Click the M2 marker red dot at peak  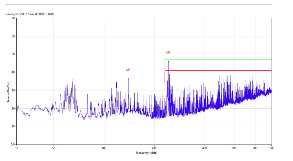point(168,61)
